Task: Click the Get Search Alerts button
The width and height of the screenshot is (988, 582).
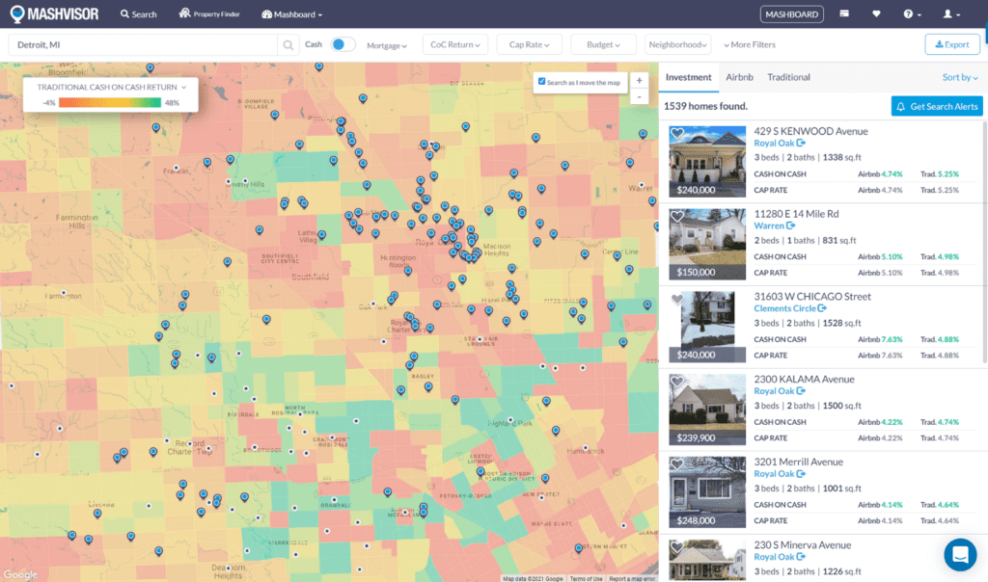Action: (x=936, y=106)
